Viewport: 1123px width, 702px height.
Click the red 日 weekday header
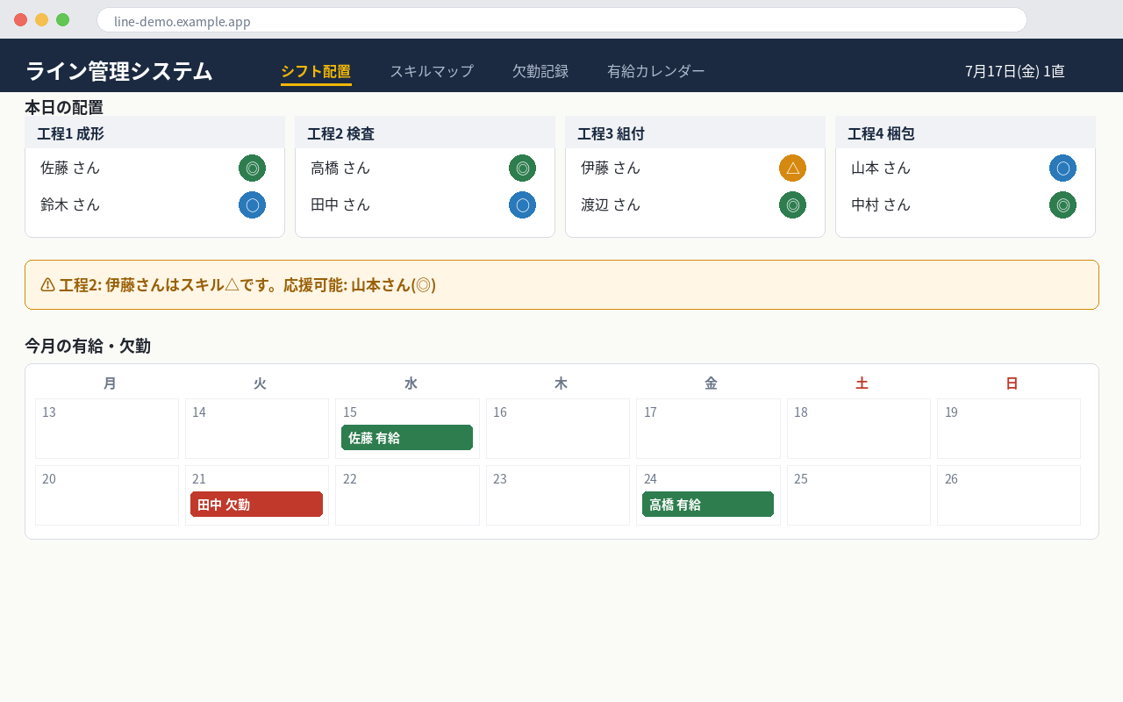[1012, 383]
